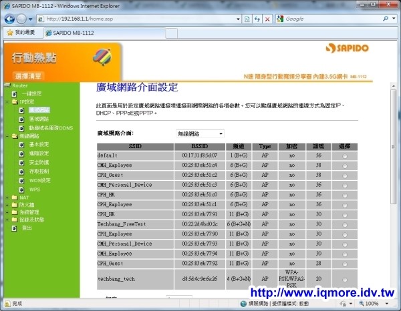Select radio for CMH_Employee signal 38
The height and width of the screenshot is (311, 401).
[345, 166]
